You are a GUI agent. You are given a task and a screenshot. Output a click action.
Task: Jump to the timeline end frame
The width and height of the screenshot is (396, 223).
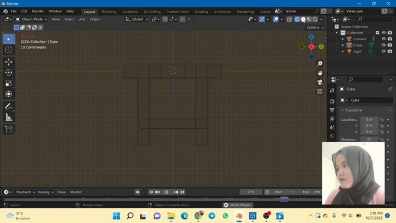[x=182, y=192]
